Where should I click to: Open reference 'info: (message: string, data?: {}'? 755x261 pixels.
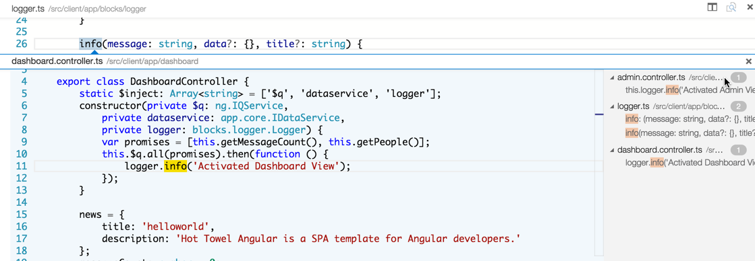690,118
